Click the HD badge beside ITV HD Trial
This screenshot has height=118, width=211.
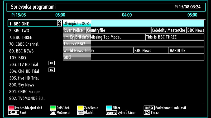pos(52,63)
